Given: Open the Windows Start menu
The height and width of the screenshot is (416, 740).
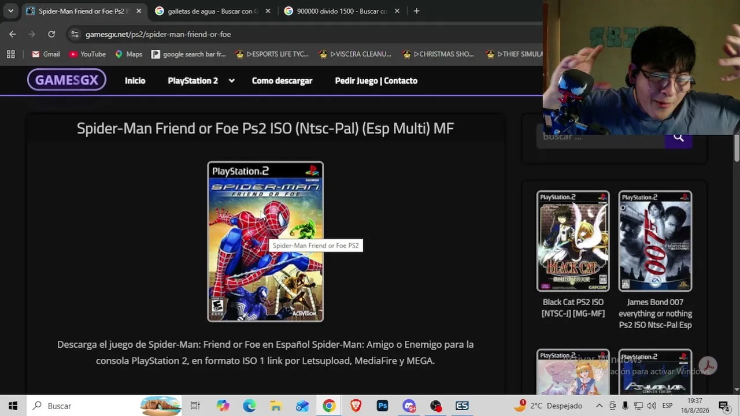Looking at the screenshot, I should point(13,406).
